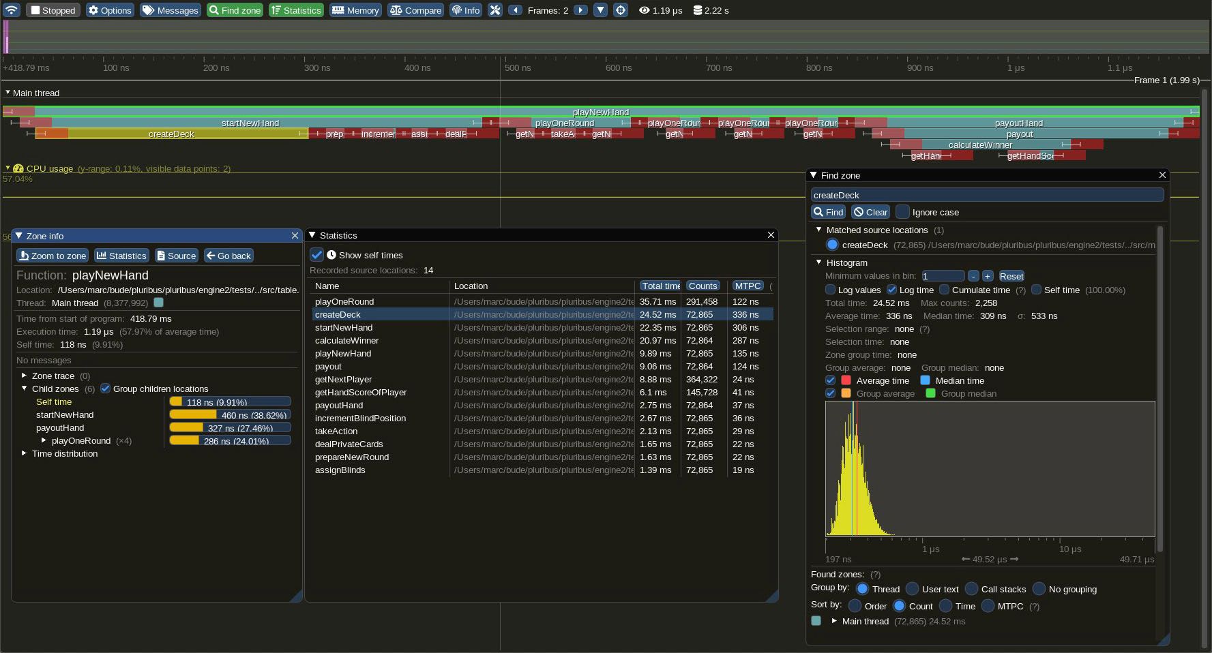Image resolution: width=1212 pixels, height=653 pixels.
Task: Select Call stacks grouping option
Action: click(x=970, y=589)
